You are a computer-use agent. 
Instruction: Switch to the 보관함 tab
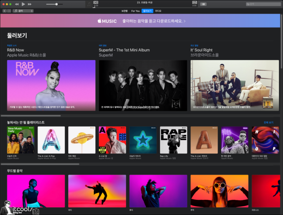(x=124, y=11)
